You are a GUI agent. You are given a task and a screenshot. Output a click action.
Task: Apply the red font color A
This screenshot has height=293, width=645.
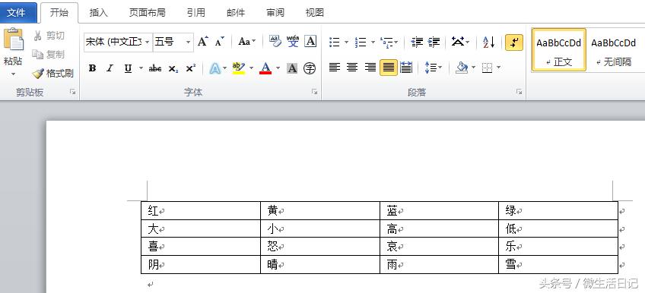point(265,68)
